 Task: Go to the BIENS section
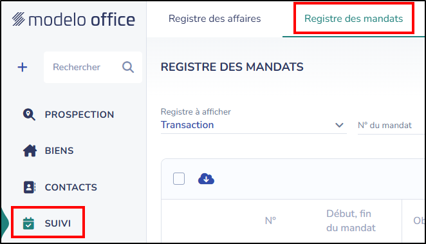click(59, 151)
